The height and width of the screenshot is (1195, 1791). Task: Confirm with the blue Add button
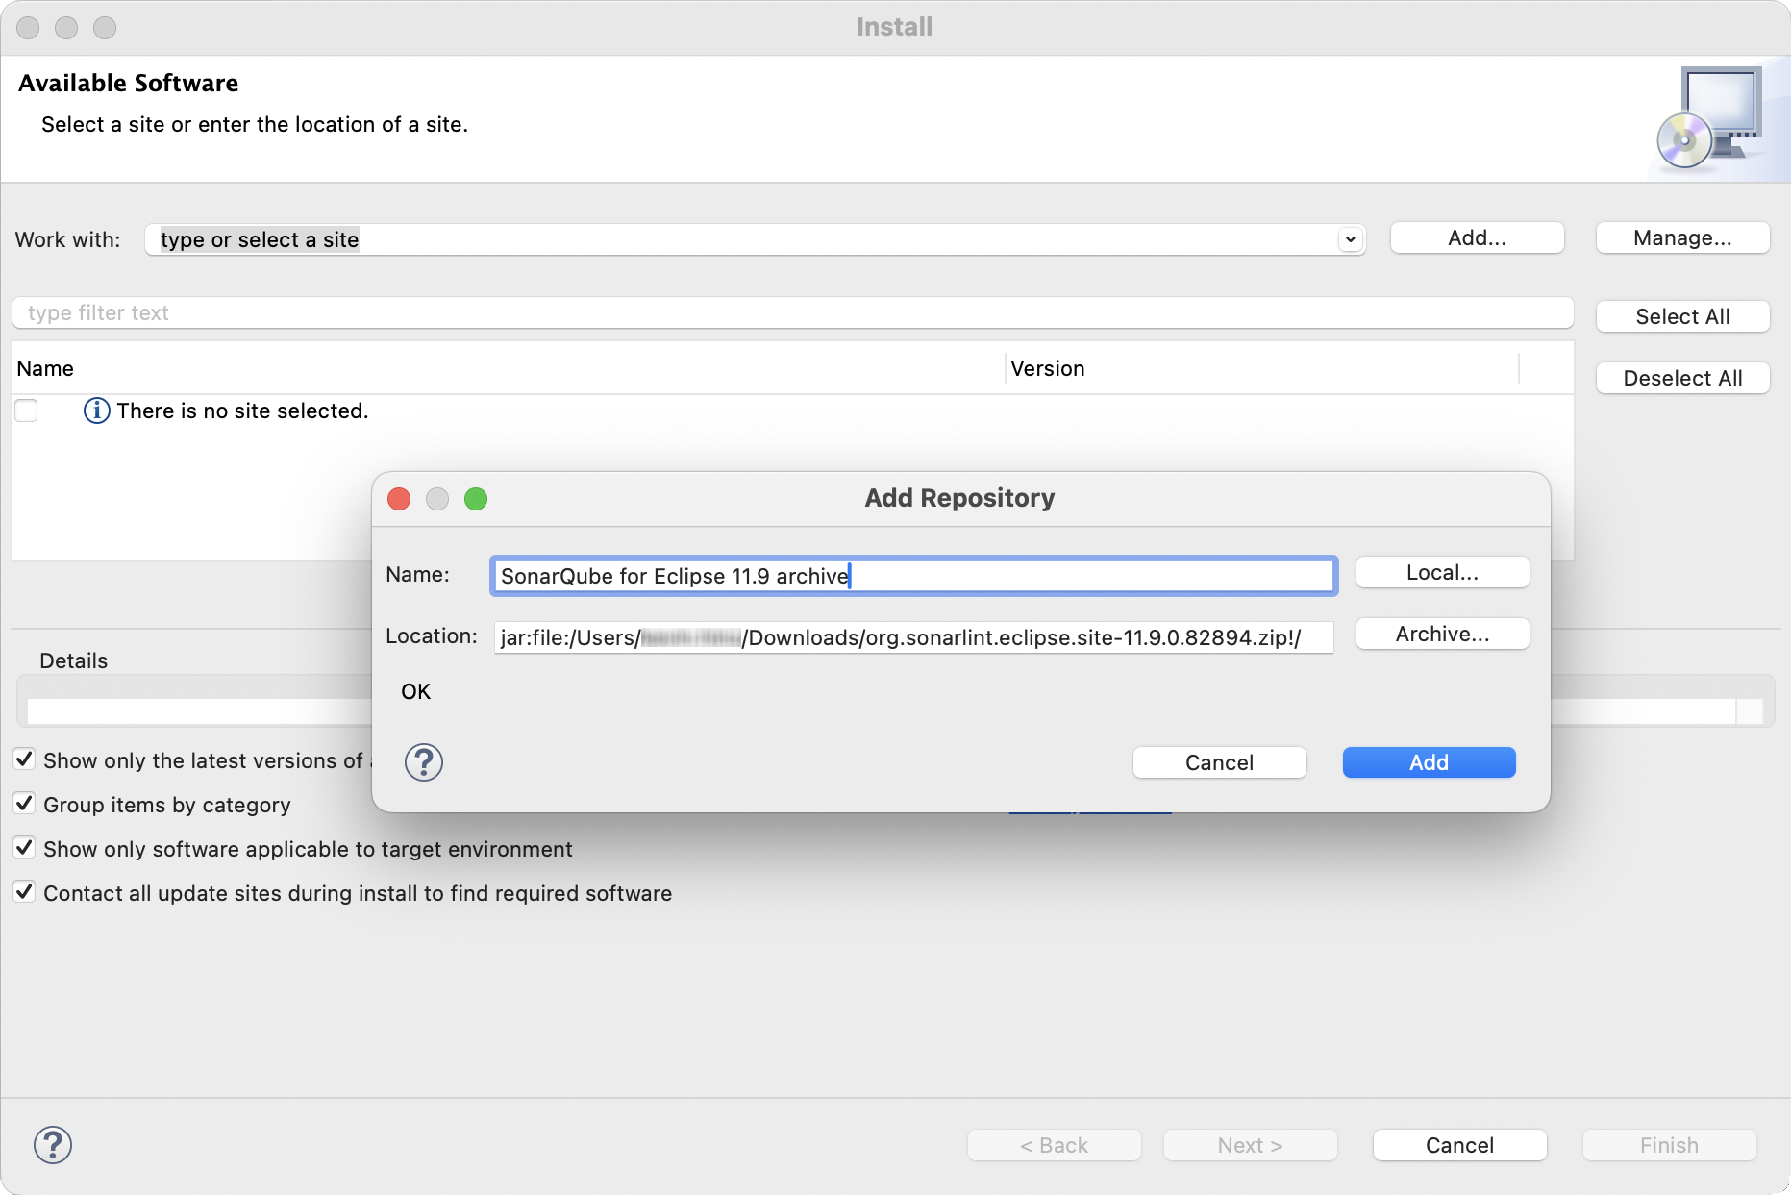coord(1429,762)
